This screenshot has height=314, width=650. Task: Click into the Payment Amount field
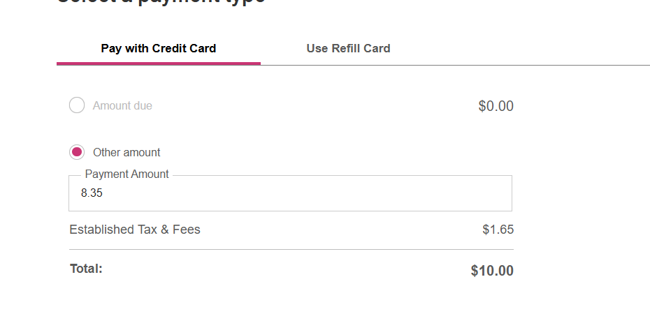point(290,193)
